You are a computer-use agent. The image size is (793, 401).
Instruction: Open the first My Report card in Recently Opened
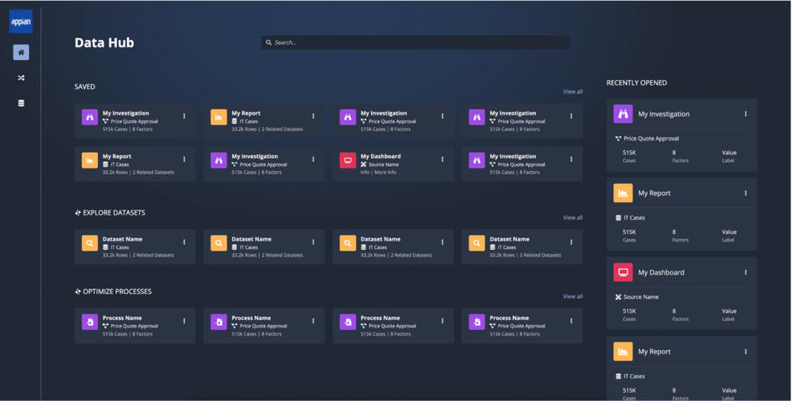coord(654,193)
